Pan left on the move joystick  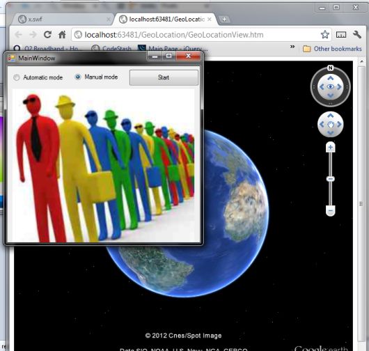(x=322, y=124)
